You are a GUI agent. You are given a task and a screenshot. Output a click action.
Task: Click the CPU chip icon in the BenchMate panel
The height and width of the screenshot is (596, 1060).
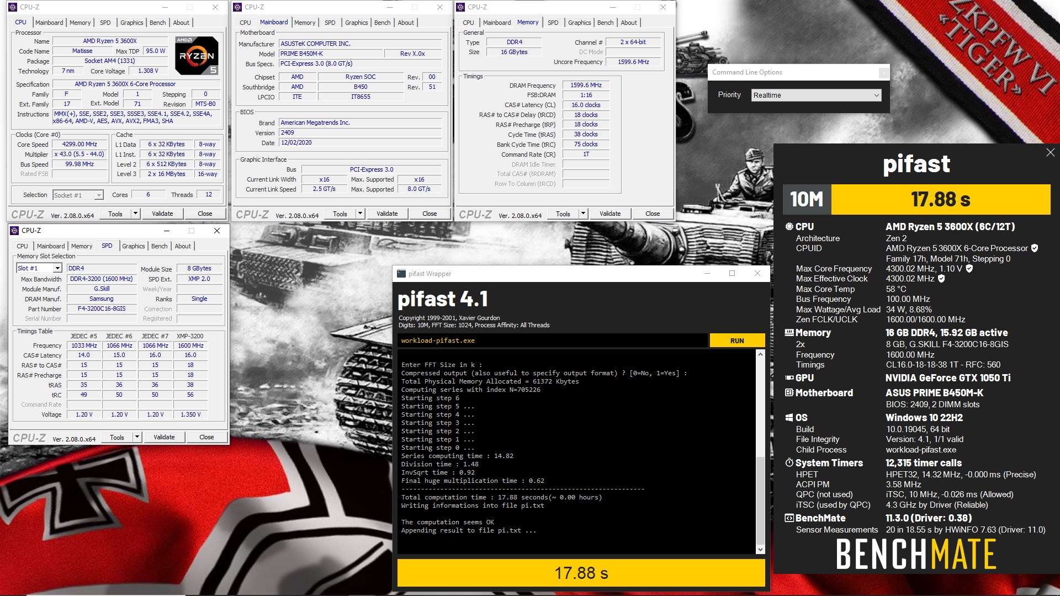(789, 227)
